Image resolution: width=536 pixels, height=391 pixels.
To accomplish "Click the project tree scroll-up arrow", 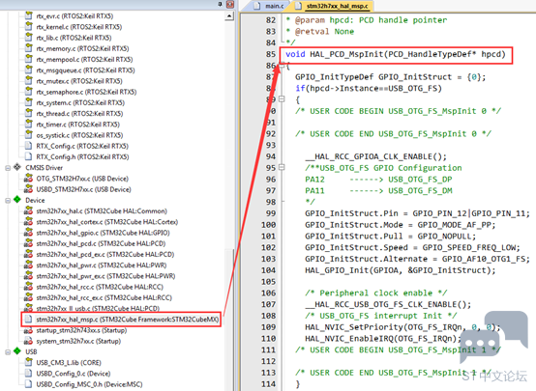I will 229,16.
